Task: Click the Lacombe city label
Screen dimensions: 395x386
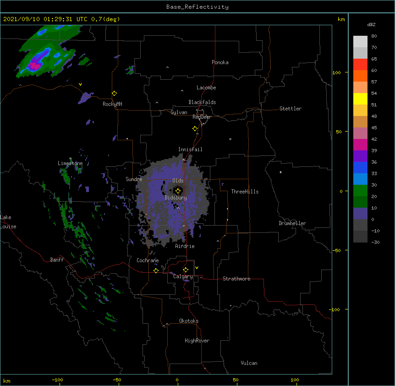Action: [x=206, y=88]
